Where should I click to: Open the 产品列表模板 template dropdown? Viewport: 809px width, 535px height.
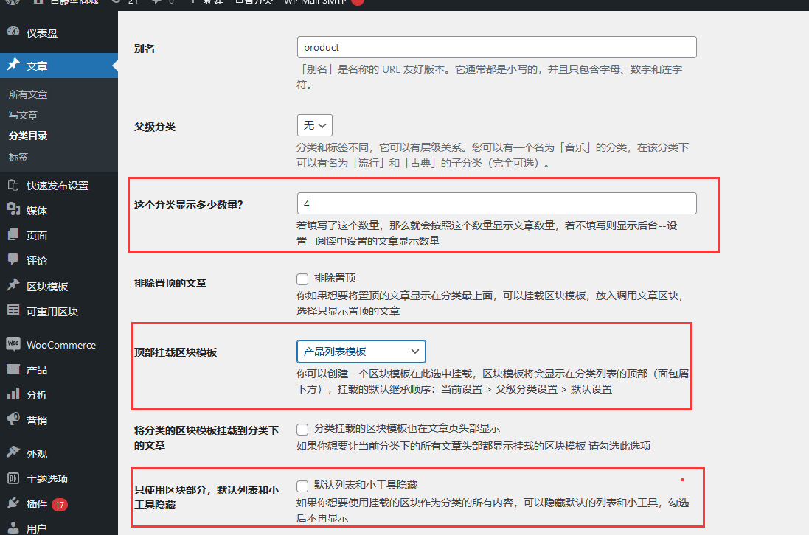361,352
